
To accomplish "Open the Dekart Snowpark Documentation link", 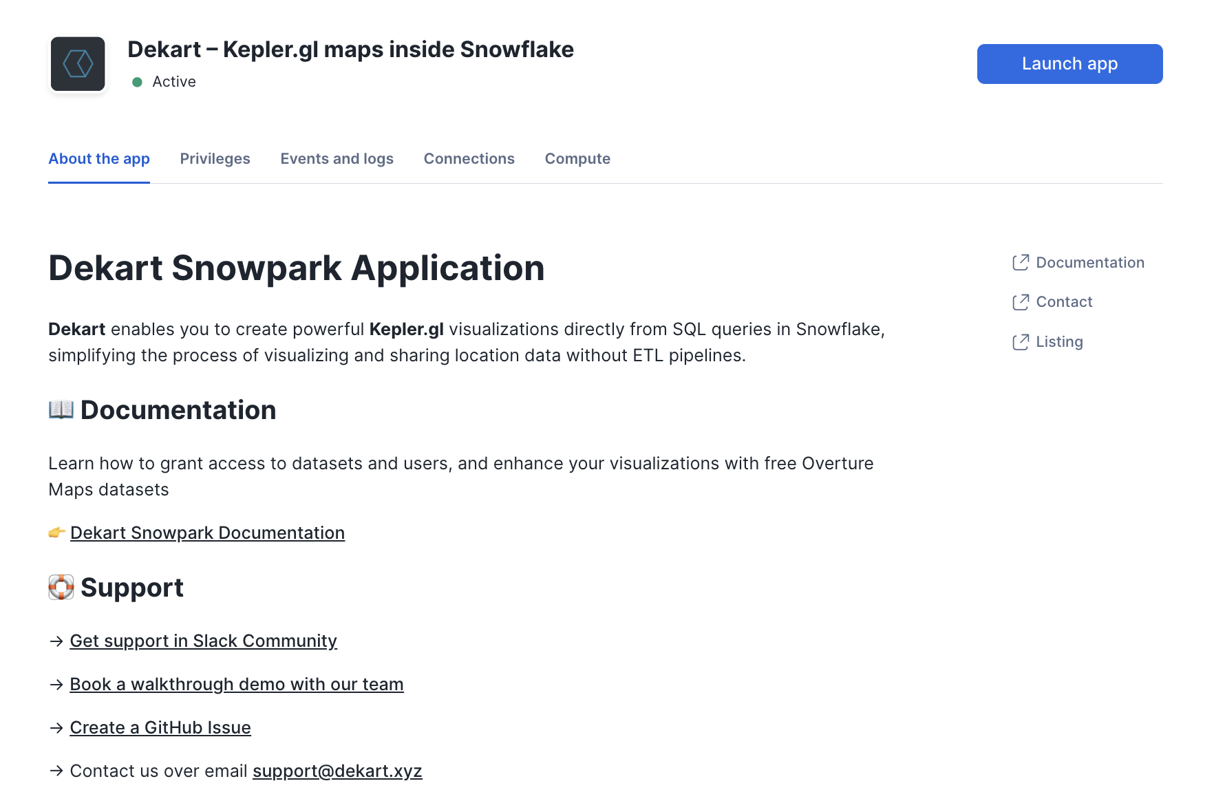I will click(207, 533).
